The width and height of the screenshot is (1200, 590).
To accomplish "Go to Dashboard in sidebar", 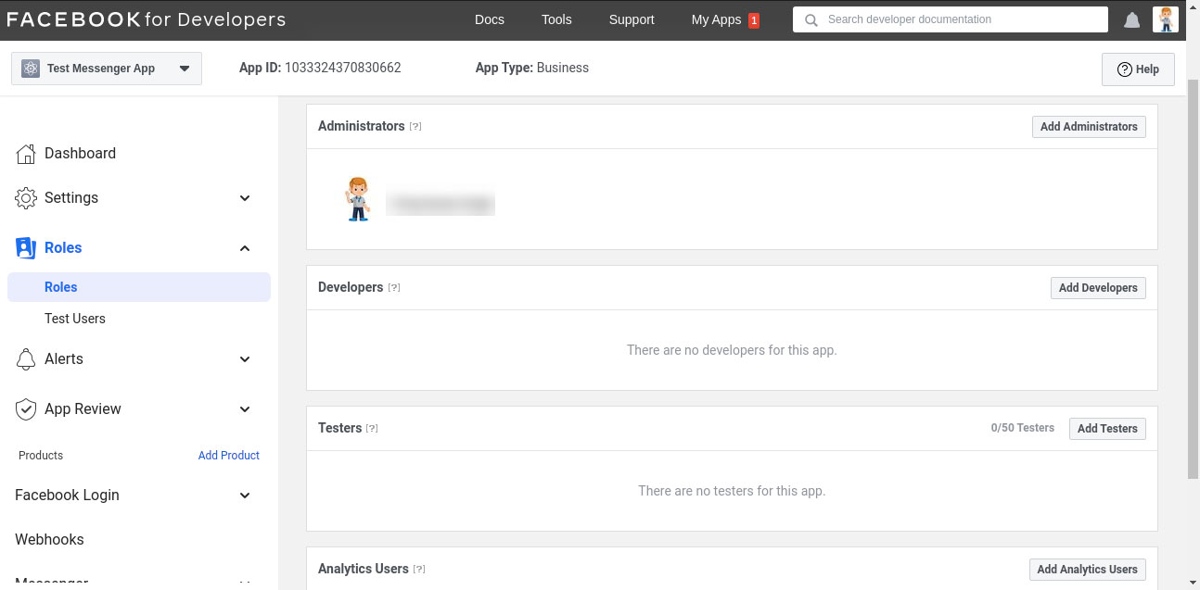I will [x=80, y=154].
